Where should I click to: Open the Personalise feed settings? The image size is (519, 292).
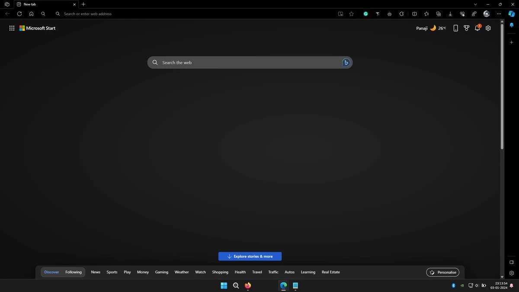point(442,272)
